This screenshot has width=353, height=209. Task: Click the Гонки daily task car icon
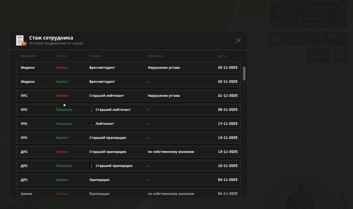(x=276, y=39)
